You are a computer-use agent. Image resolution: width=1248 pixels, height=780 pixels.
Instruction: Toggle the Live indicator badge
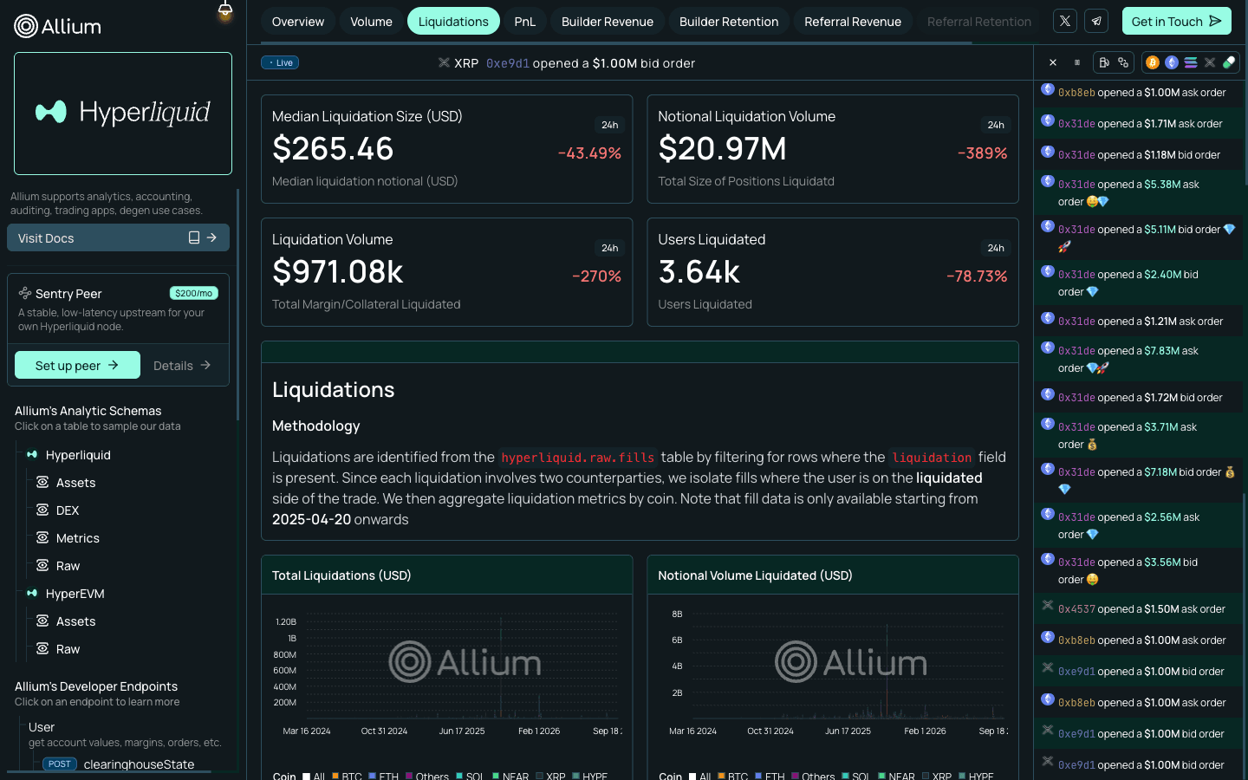tap(280, 62)
